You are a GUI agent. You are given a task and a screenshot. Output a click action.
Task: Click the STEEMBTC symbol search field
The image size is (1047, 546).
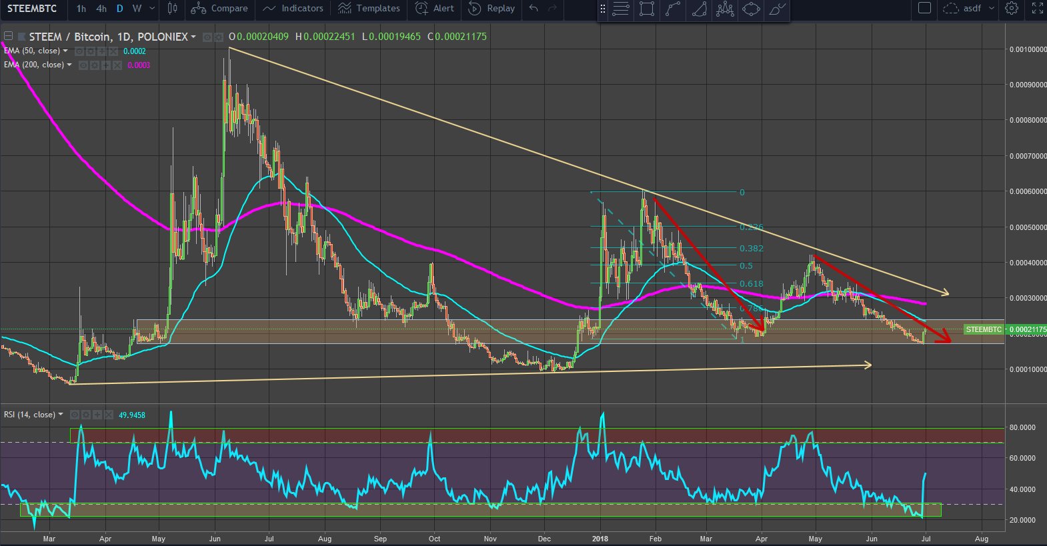click(x=32, y=9)
